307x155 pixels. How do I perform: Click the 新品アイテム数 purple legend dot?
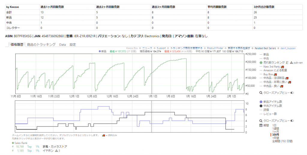point(261,102)
